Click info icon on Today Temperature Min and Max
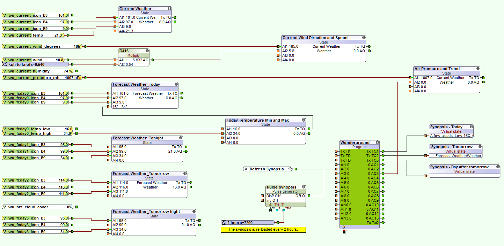The height and width of the screenshot is (246, 504). click(x=303, y=120)
